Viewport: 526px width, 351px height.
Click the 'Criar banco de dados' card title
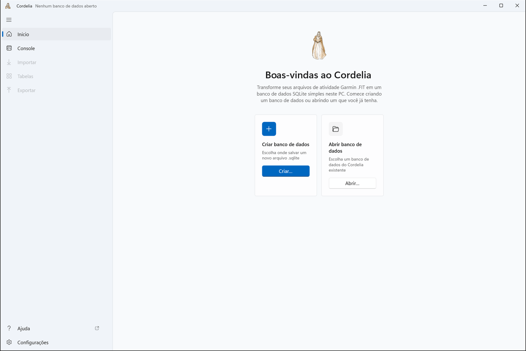(x=286, y=144)
